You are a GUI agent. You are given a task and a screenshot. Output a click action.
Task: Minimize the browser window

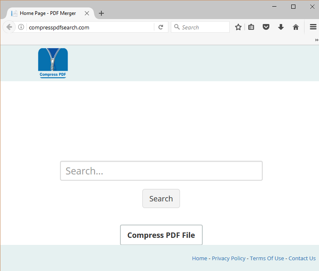pos(274,7)
